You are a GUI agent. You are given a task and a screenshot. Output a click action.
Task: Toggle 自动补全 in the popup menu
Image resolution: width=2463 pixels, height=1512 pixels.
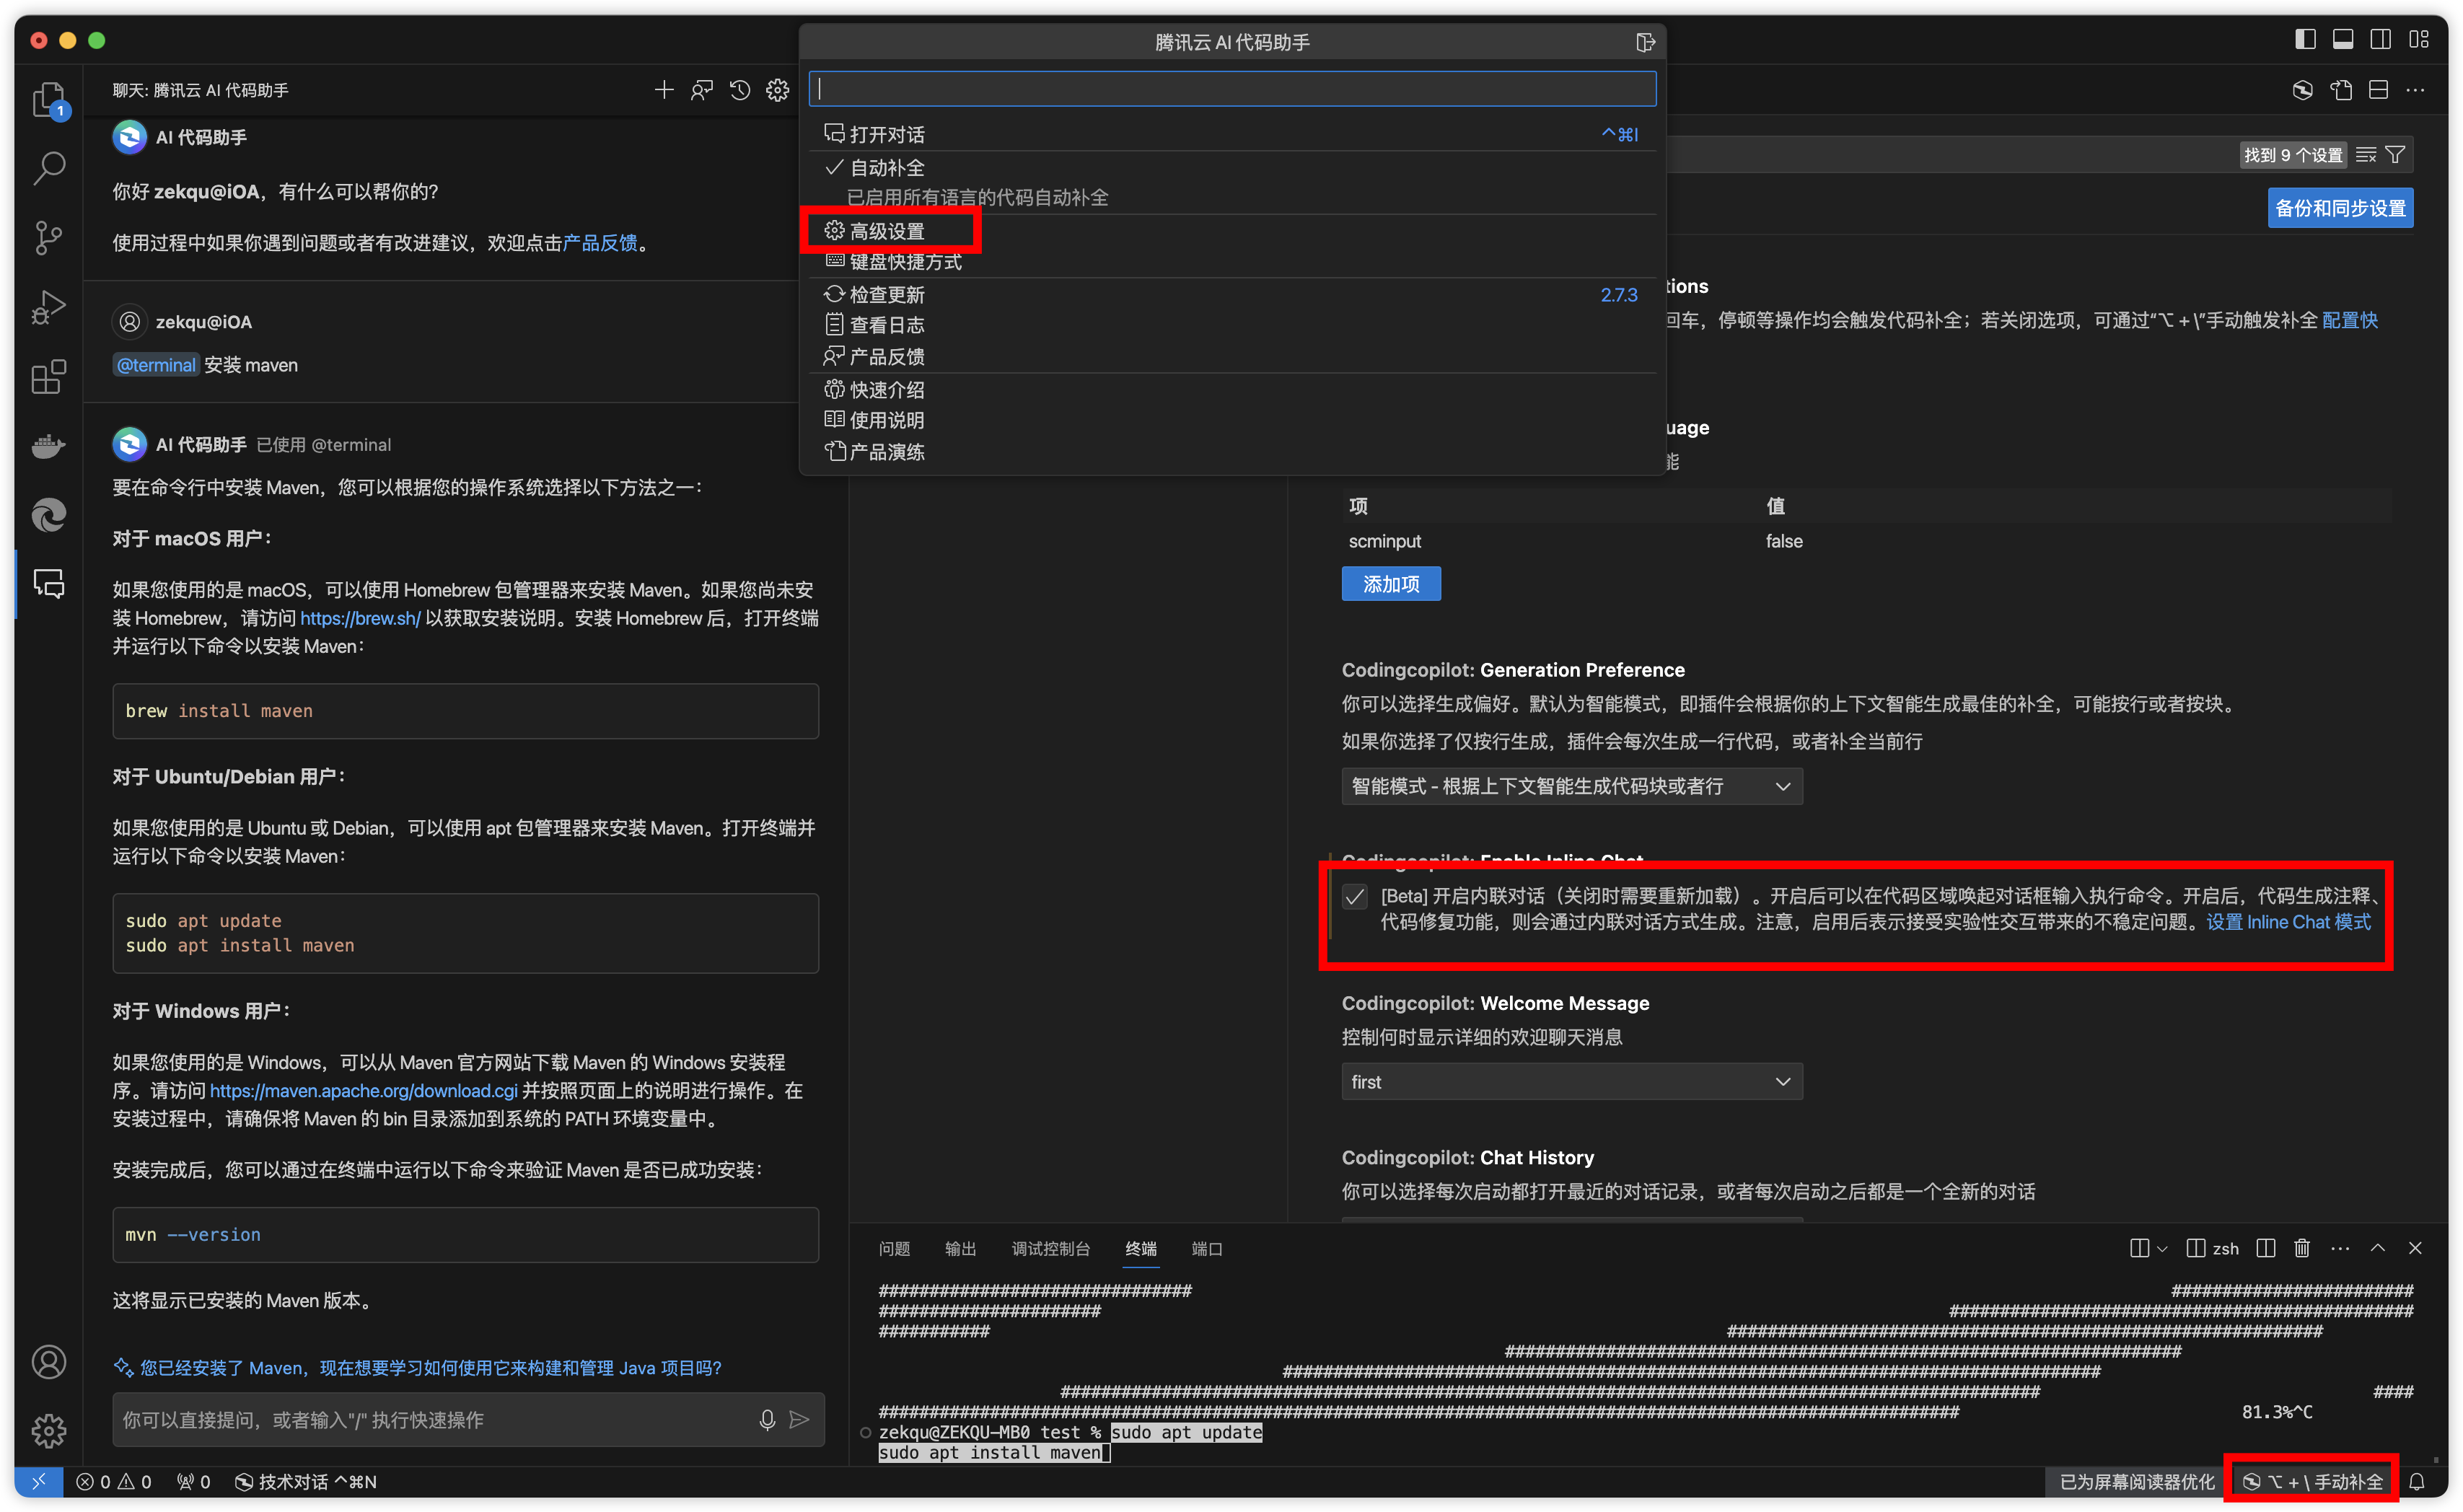coord(1232,168)
